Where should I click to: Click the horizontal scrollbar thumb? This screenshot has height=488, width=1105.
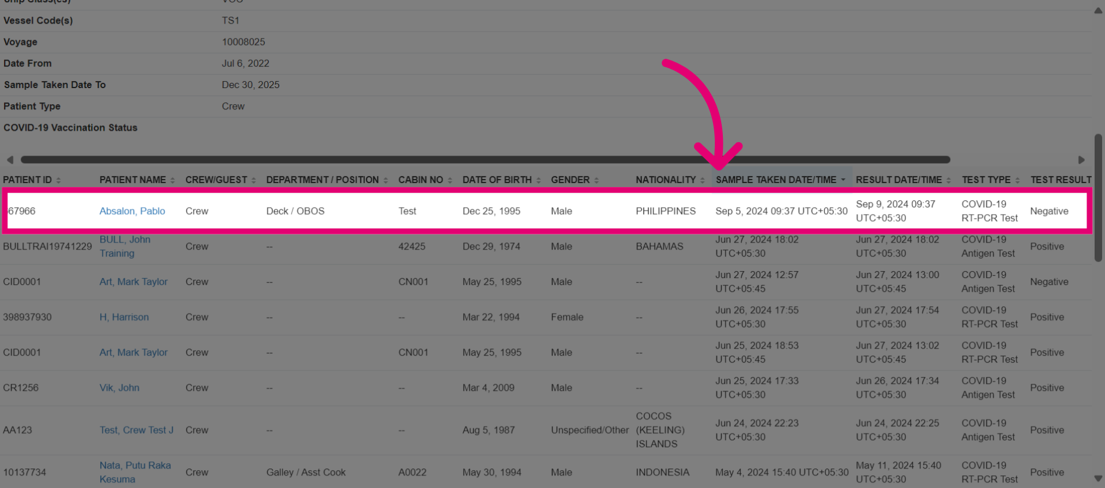[x=485, y=159]
